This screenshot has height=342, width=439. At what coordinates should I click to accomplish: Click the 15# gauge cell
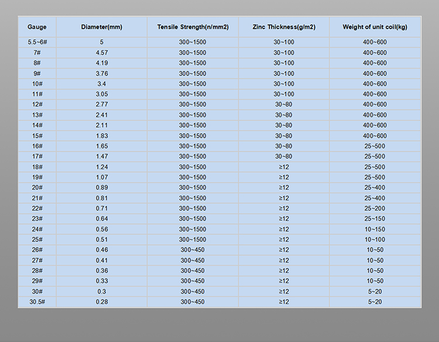(37, 136)
